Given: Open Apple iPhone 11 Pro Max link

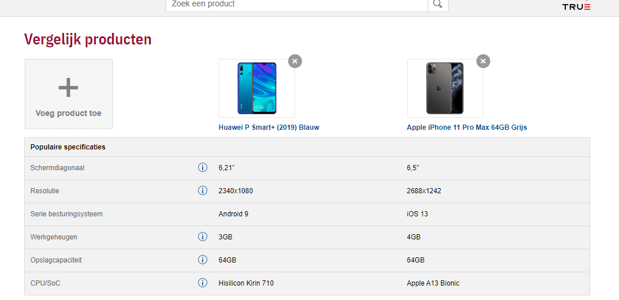Looking at the screenshot, I should click(x=467, y=127).
